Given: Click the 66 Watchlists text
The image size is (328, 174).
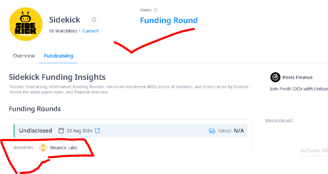Looking at the screenshot, I should (63, 31).
